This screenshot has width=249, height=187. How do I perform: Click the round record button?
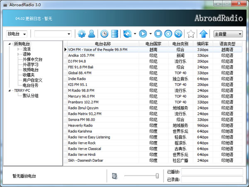[x=168, y=34]
